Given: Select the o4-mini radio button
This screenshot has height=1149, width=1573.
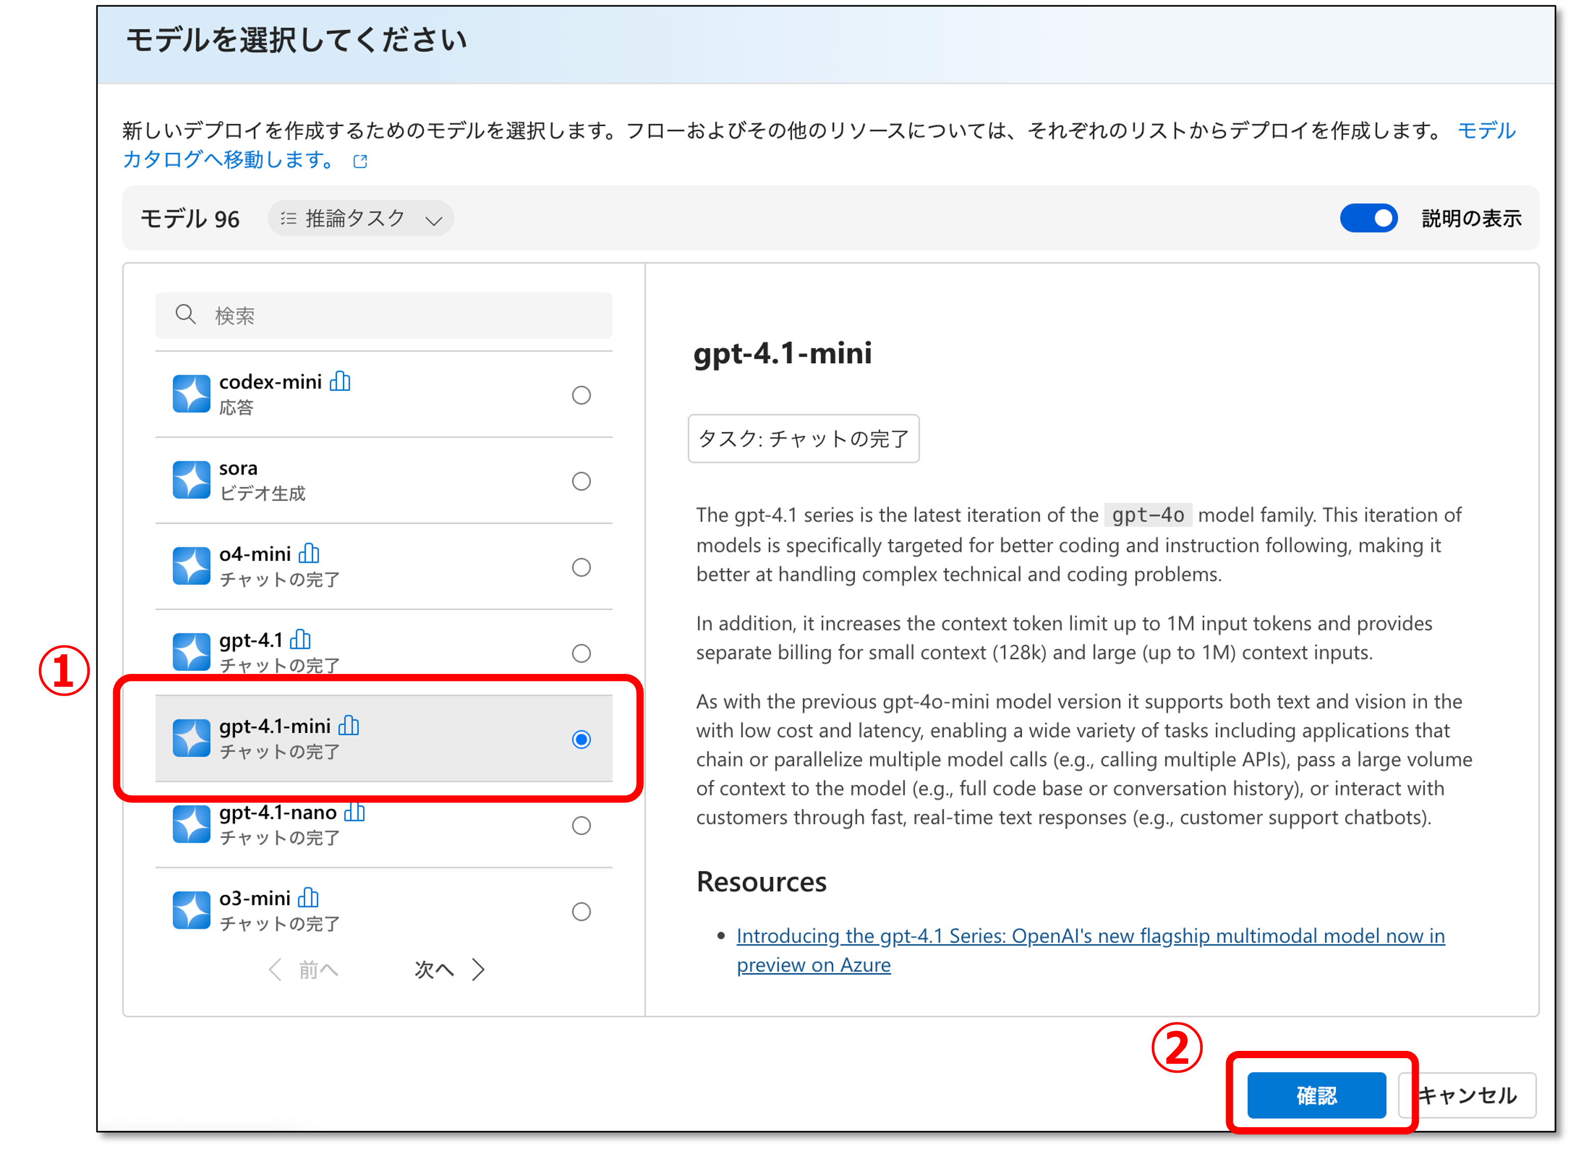Looking at the screenshot, I should (581, 567).
